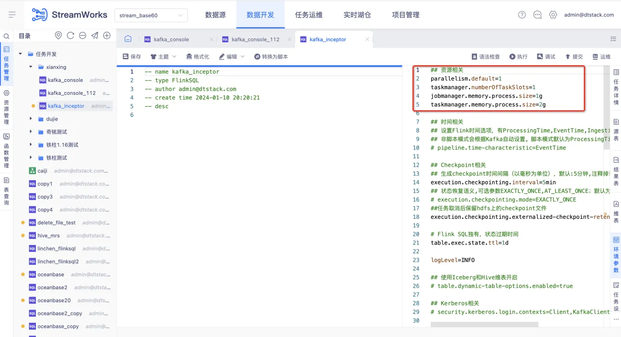The height and width of the screenshot is (337, 621).
Task: Go to 任务运维 menu
Action: 309,15
